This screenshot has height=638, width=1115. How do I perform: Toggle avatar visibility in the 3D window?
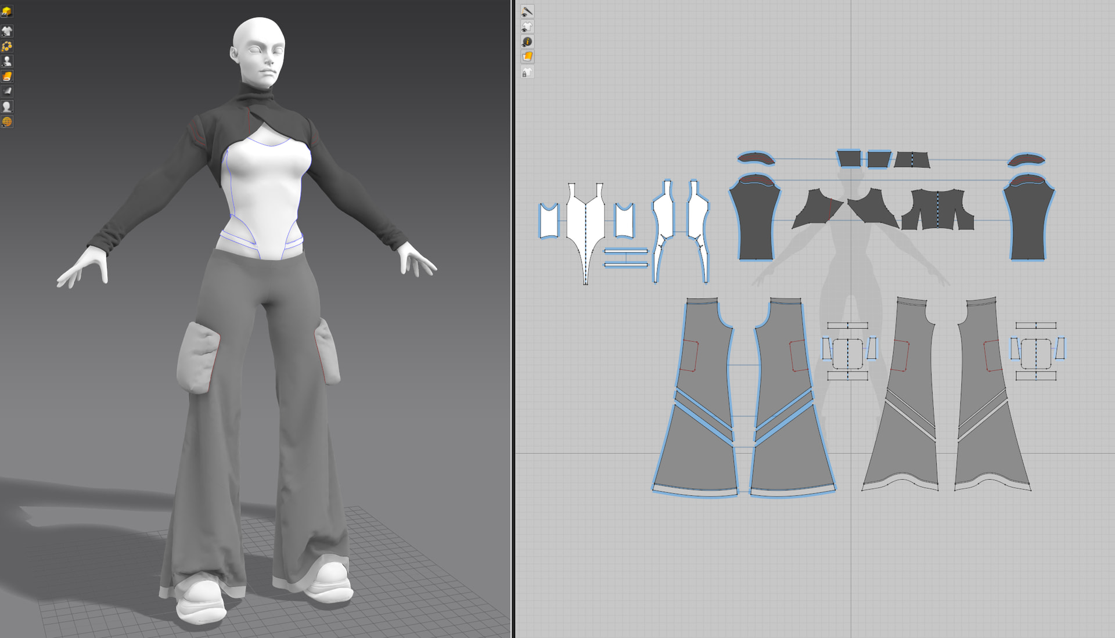[x=7, y=62]
